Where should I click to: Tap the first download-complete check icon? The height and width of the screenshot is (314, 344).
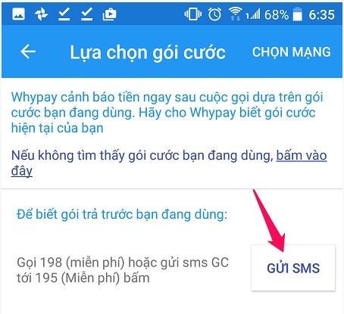pos(64,14)
